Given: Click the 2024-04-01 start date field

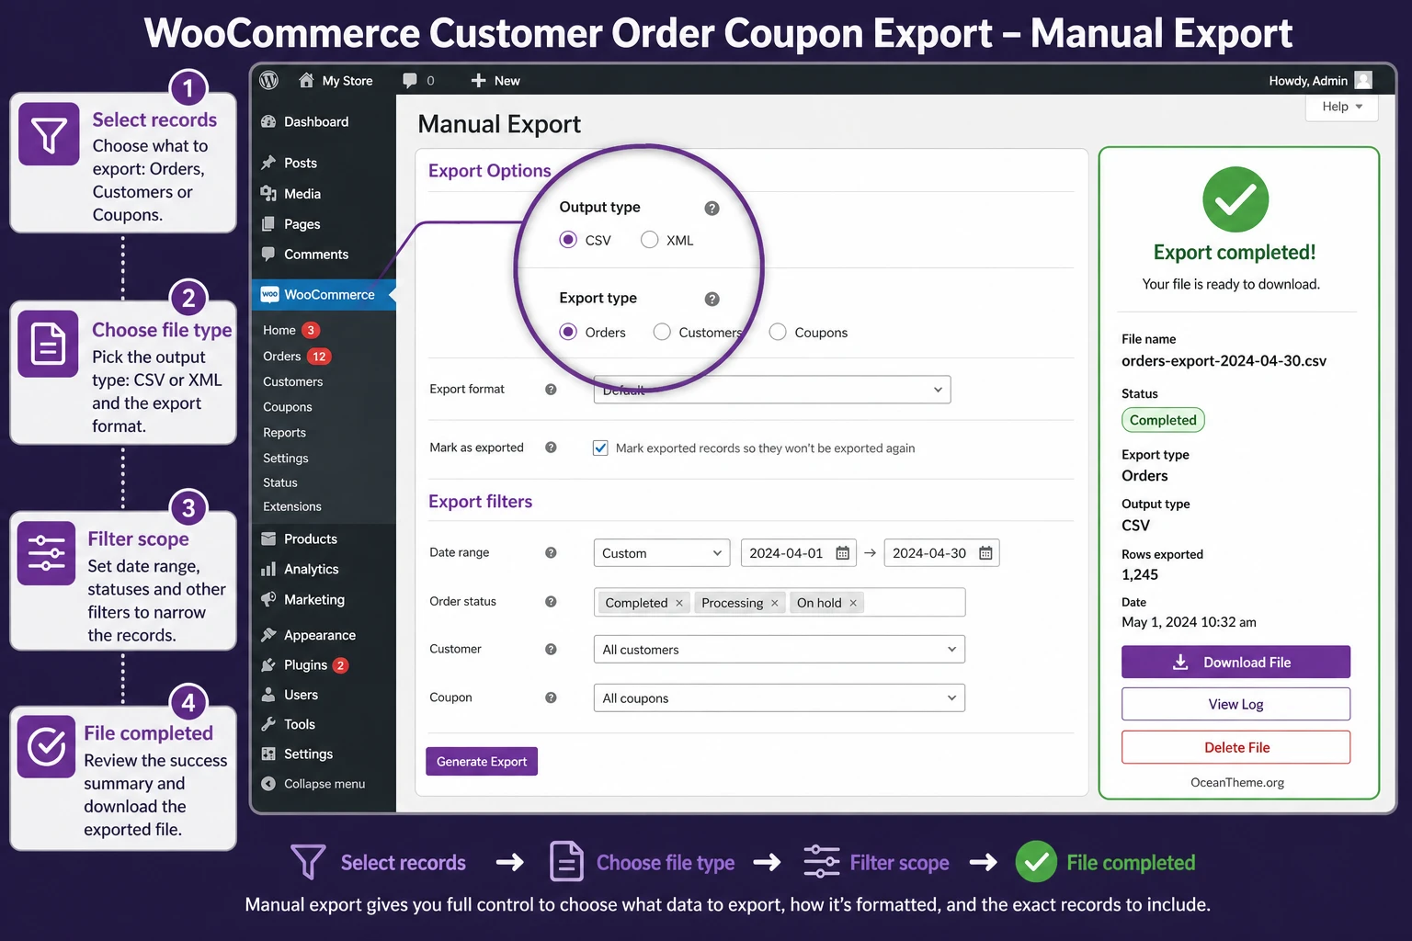Looking at the screenshot, I should 798,552.
